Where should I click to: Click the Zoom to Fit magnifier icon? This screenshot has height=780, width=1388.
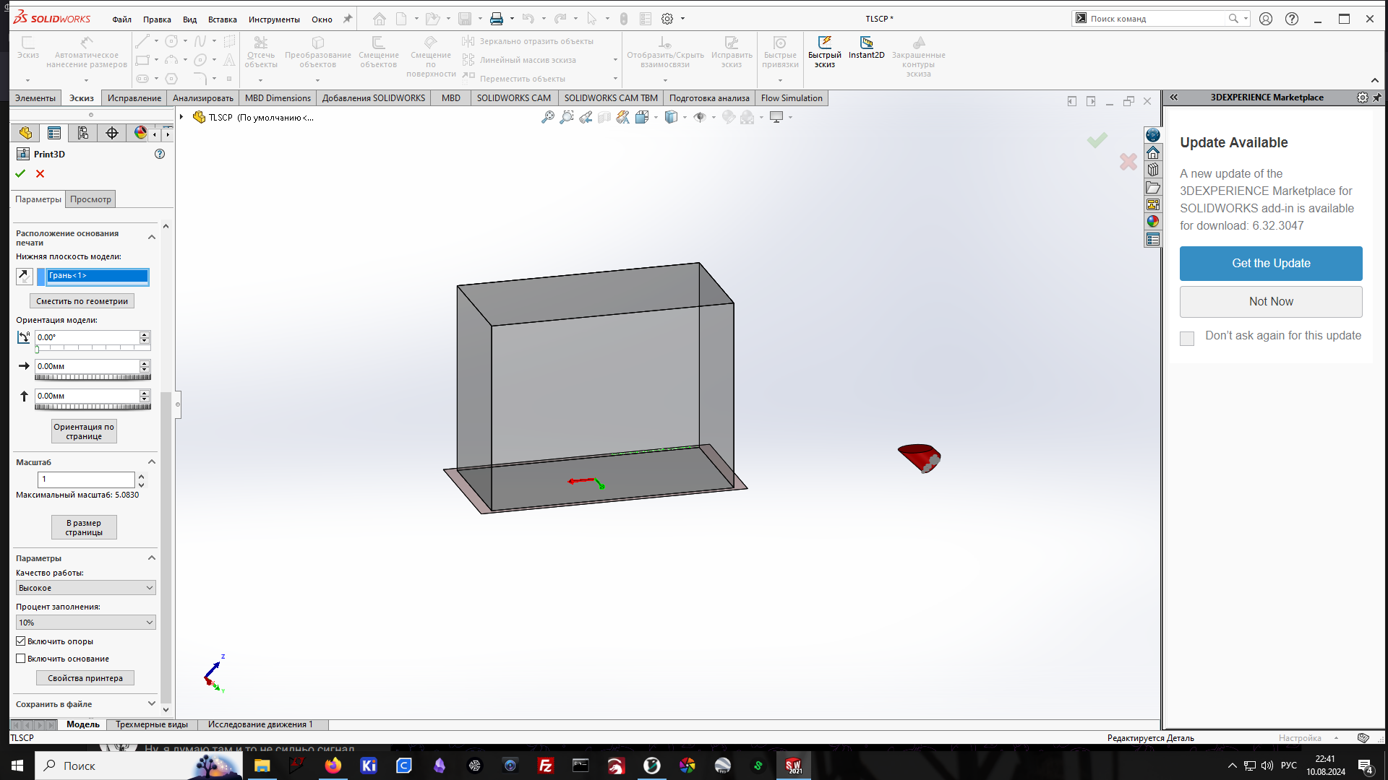click(548, 117)
